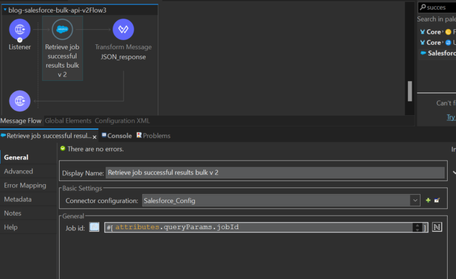Open the expression mapper icon beside Job id
Screen dimensions: 456x279
pyautogui.click(x=437, y=227)
